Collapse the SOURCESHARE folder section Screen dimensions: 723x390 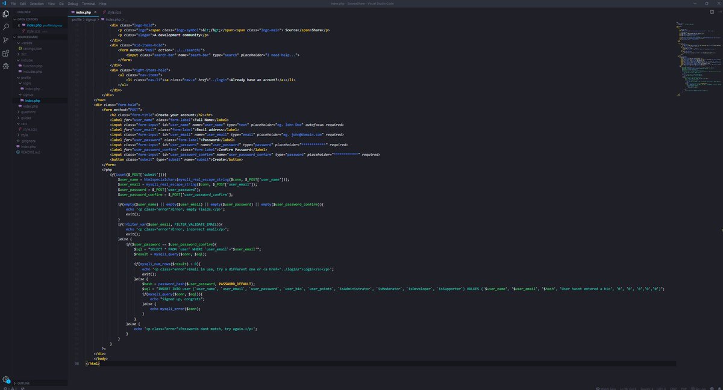40,37
